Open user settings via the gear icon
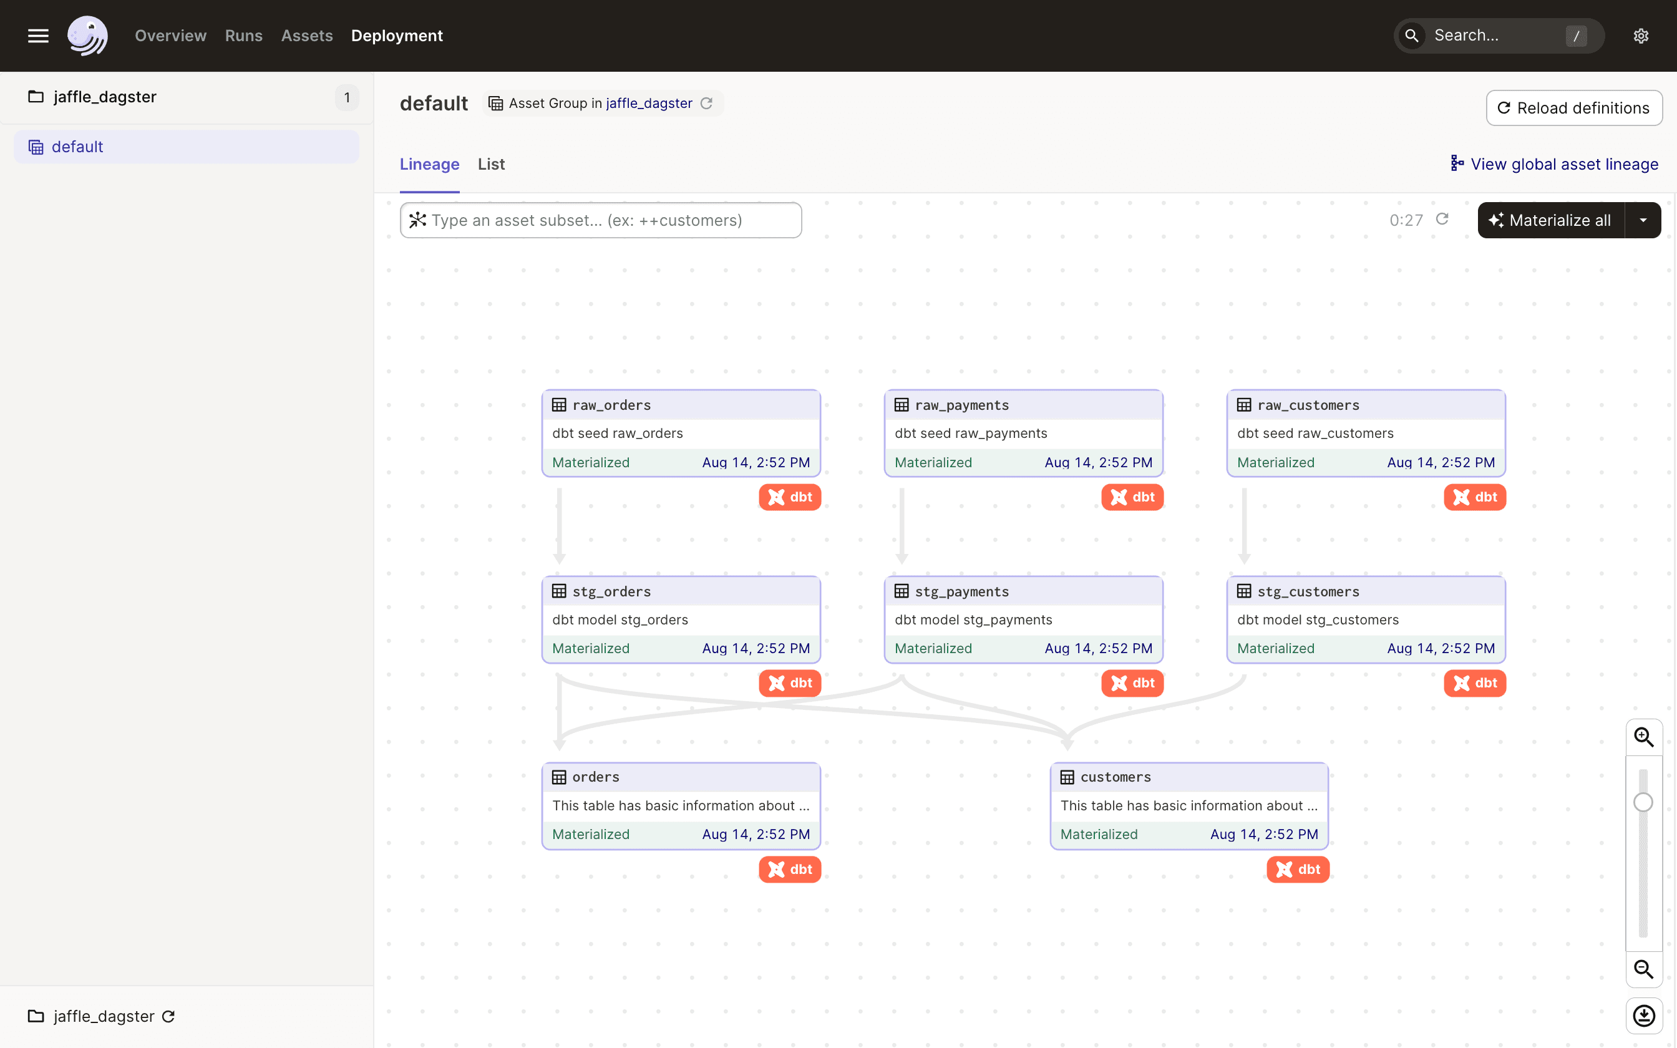 tap(1640, 36)
